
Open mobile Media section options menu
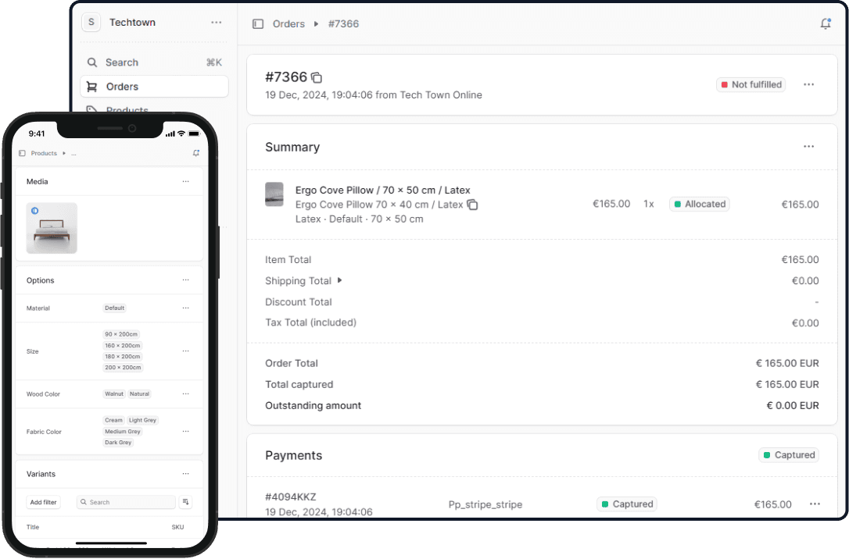[x=185, y=181]
